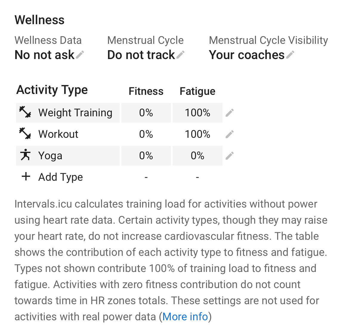Click Yoga fitness 0% cell
Image resolution: width=349 pixels, height=331 pixels.
(146, 156)
